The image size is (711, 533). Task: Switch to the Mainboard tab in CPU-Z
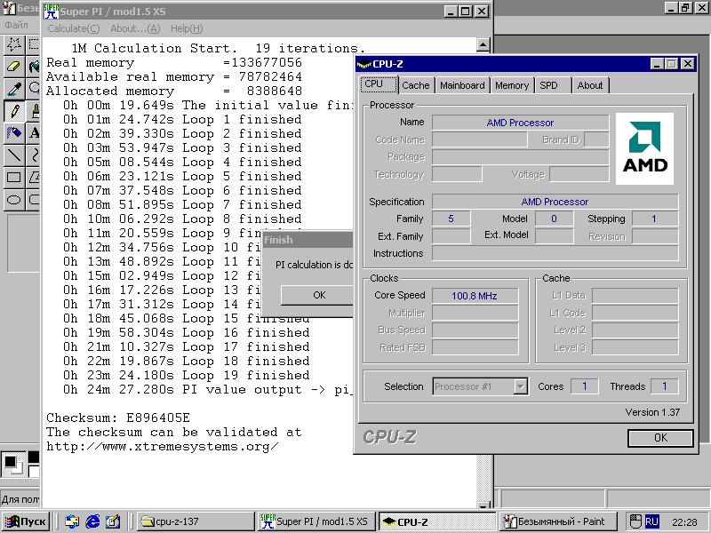coord(462,85)
